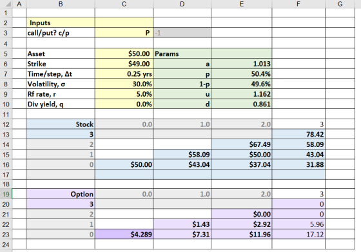This screenshot has width=361, height=252.
Task: Click the grey cell showing -1
Action: point(182,33)
